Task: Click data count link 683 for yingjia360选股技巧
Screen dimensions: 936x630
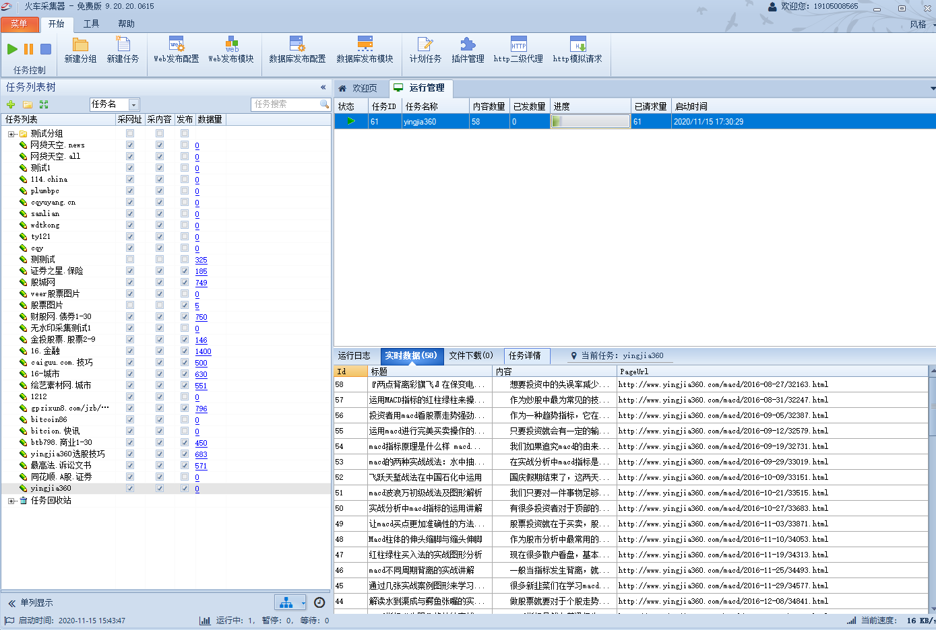Action: (201, 454)
